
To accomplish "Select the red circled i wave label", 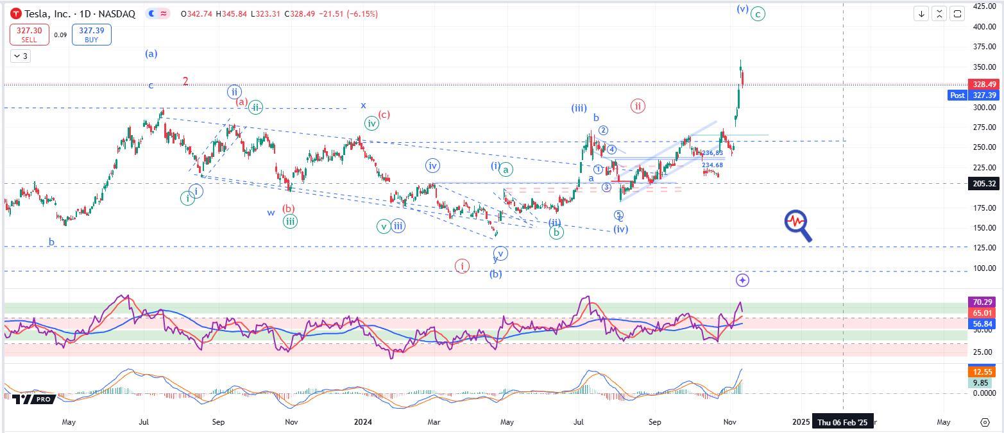I will tap(462, 266).
